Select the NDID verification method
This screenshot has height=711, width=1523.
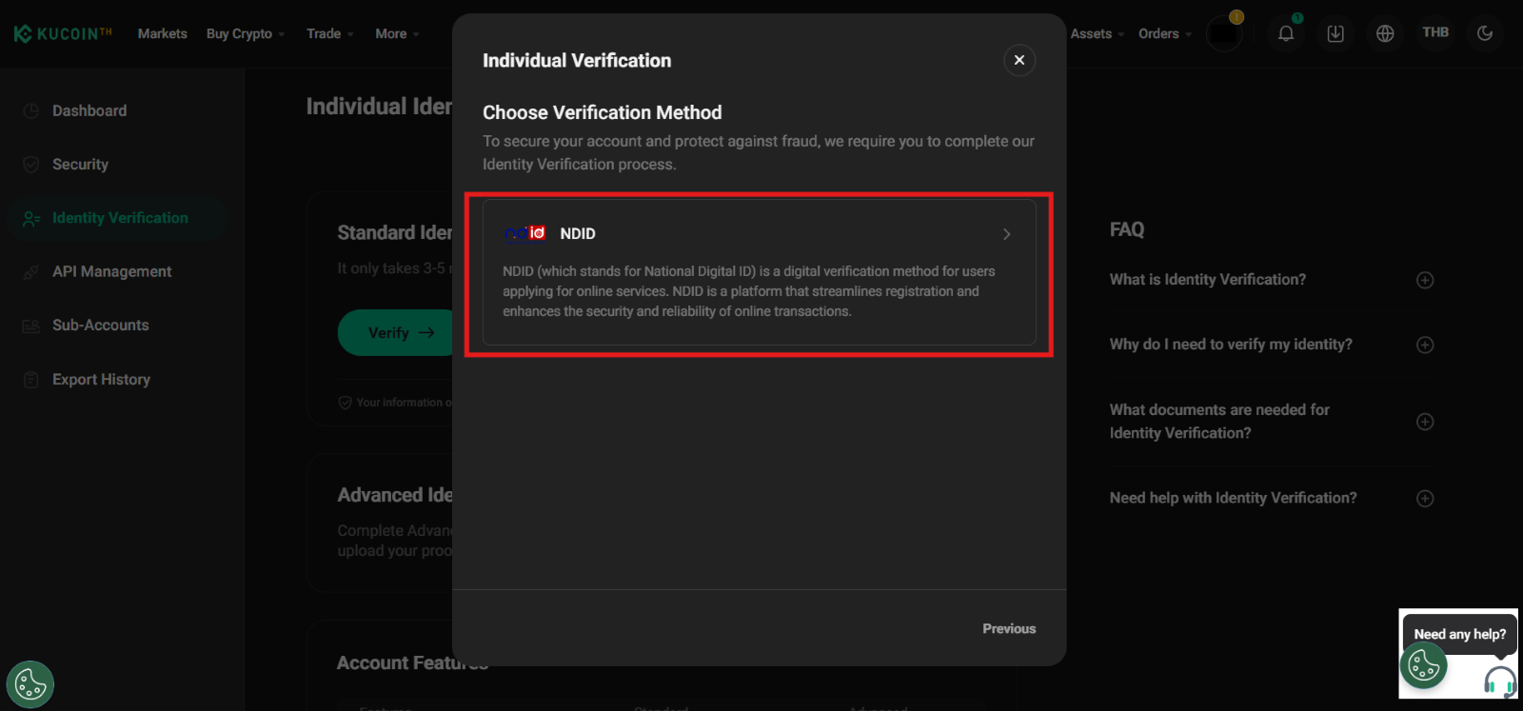click(x=759, y=272)
